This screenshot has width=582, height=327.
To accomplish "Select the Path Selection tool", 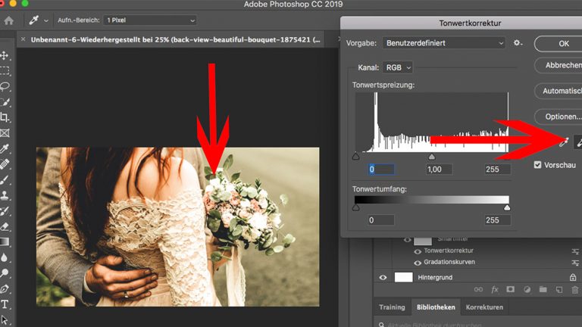I will coord(5,319).
